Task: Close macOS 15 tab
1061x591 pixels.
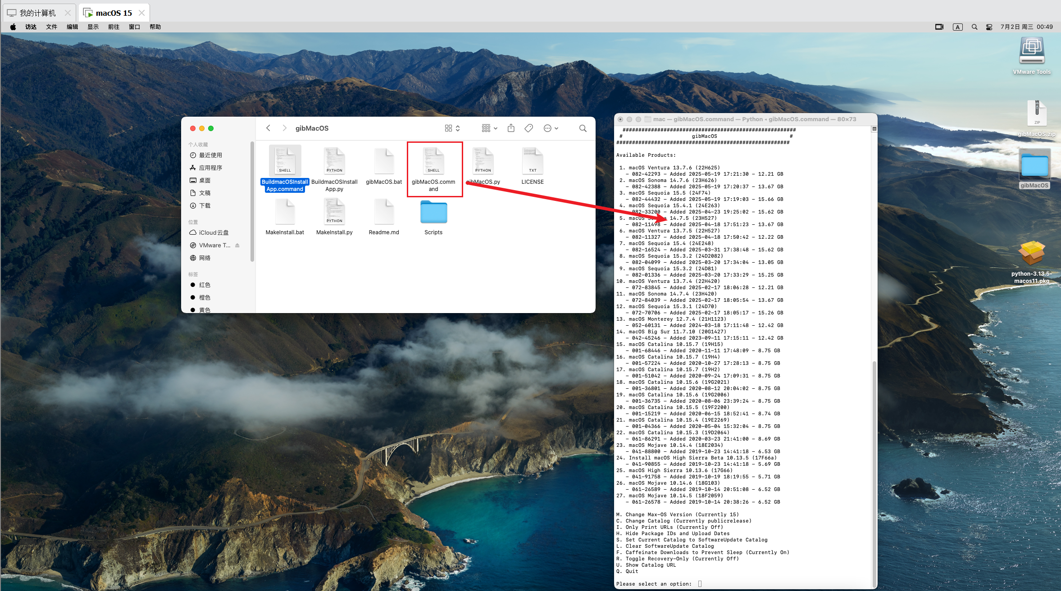Action: (x=141, y=13)
